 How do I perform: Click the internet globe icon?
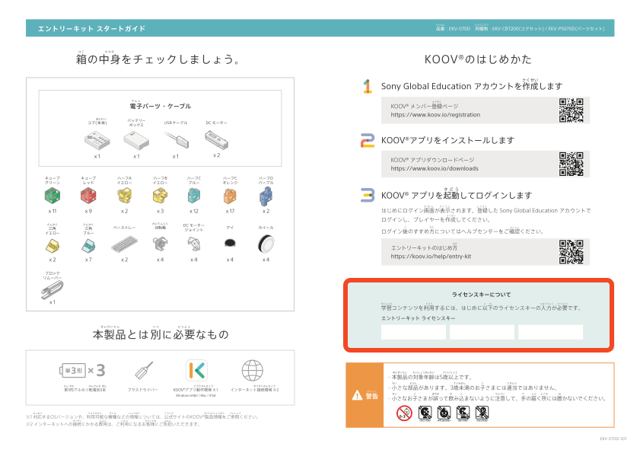tap(253, 371)
